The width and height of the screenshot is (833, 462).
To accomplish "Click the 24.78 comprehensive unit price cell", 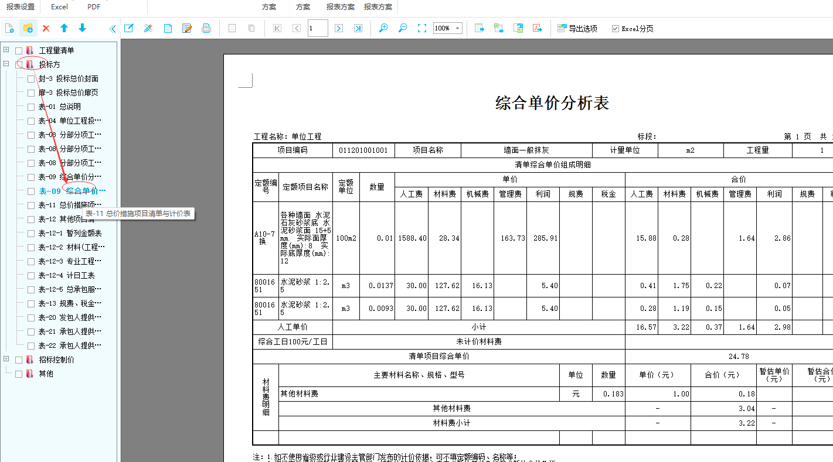I will 739,356.
